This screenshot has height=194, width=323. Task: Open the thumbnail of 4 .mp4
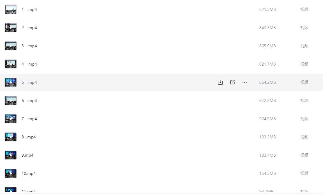(x=11, y=64)
